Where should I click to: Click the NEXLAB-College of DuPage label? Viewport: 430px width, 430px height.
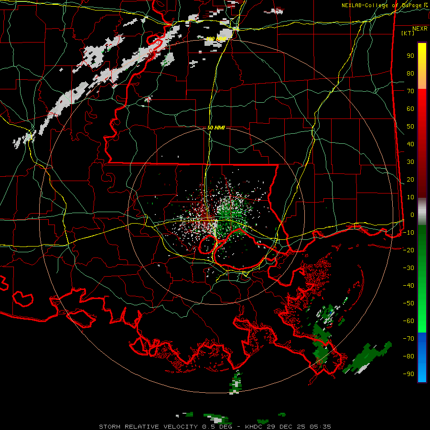point(381,5)
